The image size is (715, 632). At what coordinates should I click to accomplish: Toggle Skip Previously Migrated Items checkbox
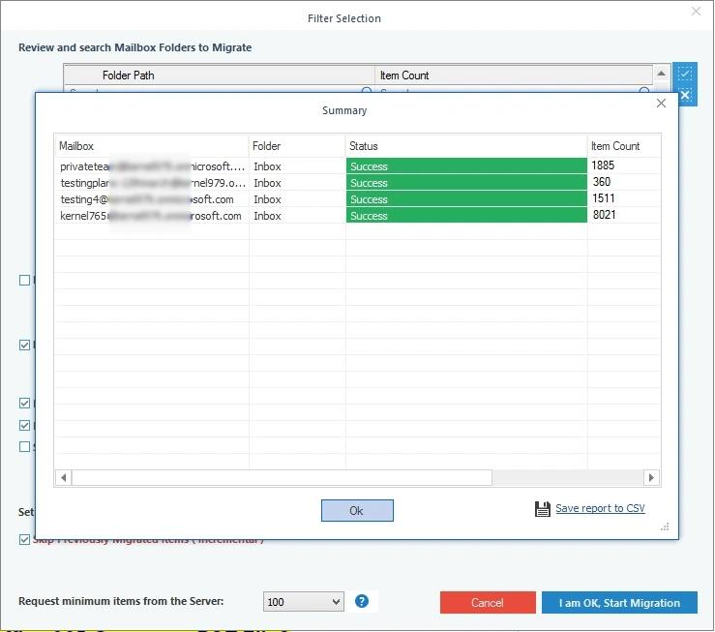pyautogui.click(x=24, y=540)
